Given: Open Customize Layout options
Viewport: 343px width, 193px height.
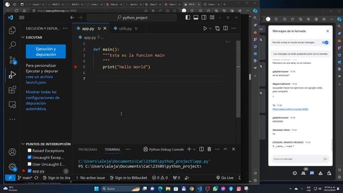Looking at the screenshot, I should coord(212,18).
